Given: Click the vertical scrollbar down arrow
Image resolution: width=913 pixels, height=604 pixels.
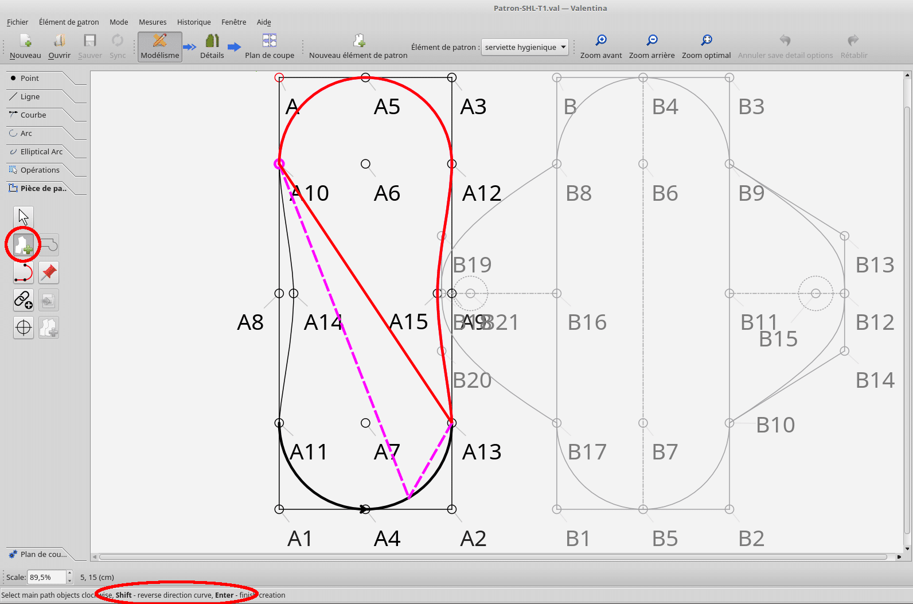Looking at the screenshot, I should (907, 548).
